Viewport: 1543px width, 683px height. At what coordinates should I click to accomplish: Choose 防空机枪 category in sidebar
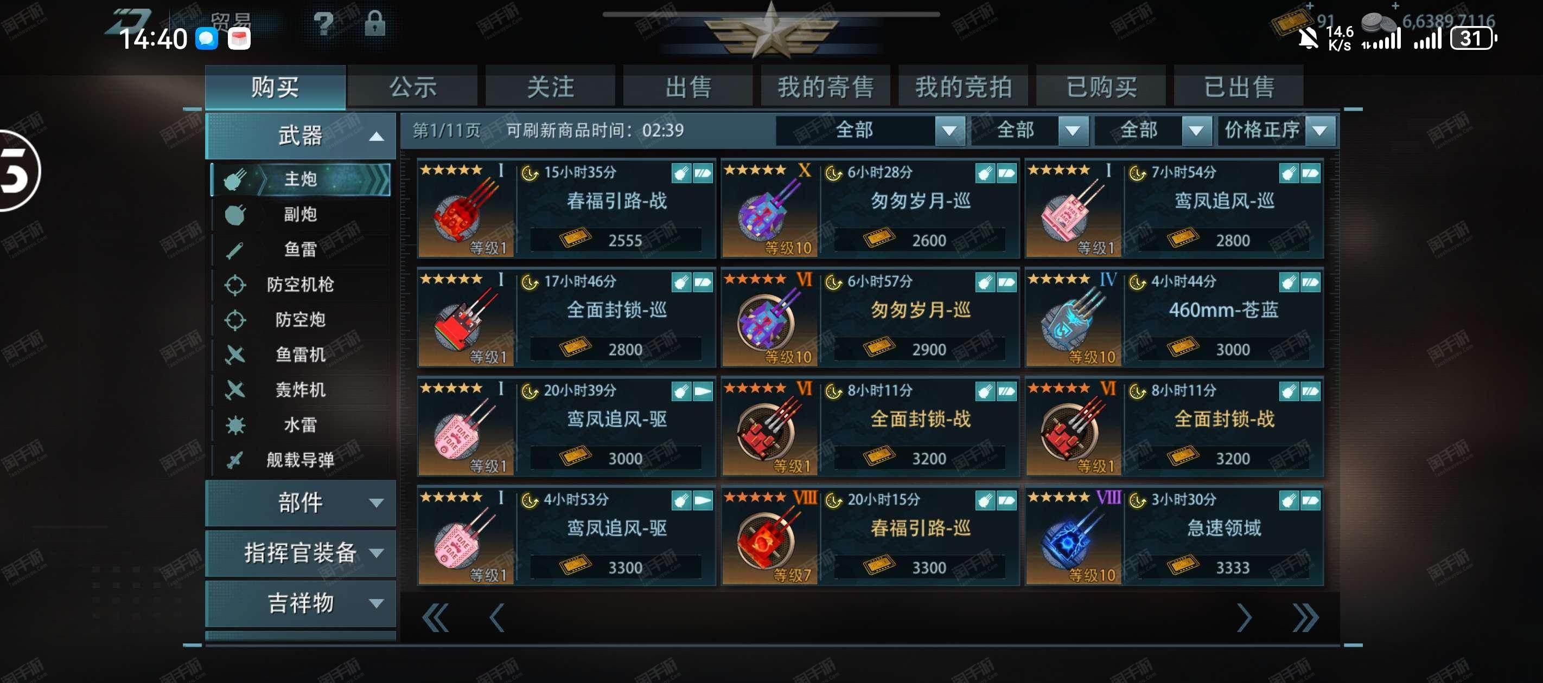301,285
